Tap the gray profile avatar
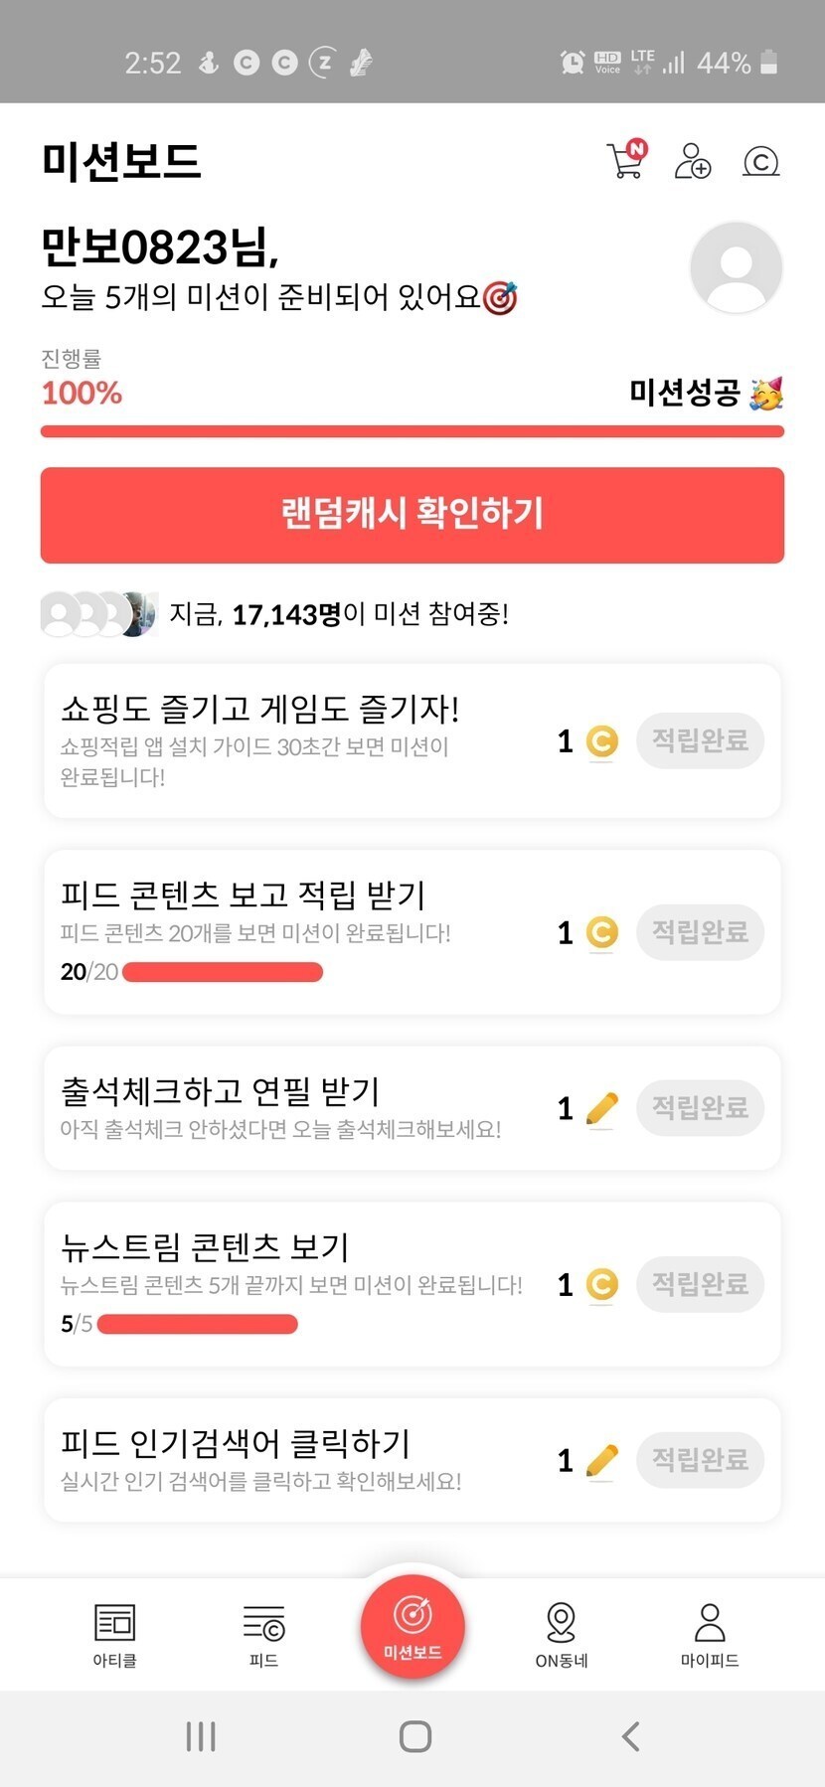825x1787 pixels. coord(736,267)
